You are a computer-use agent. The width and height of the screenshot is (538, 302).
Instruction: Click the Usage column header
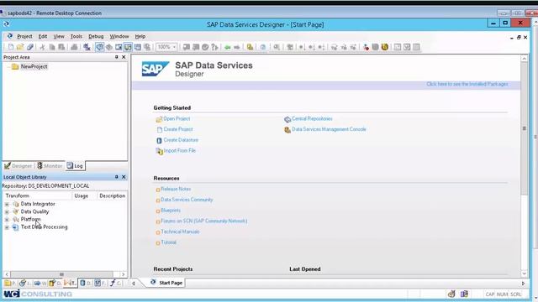pyautogui.click(x=82, y=195)
